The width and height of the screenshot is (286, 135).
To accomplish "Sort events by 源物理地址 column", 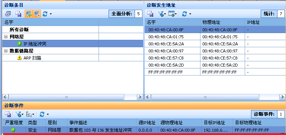I will click(x=180, y=123).
